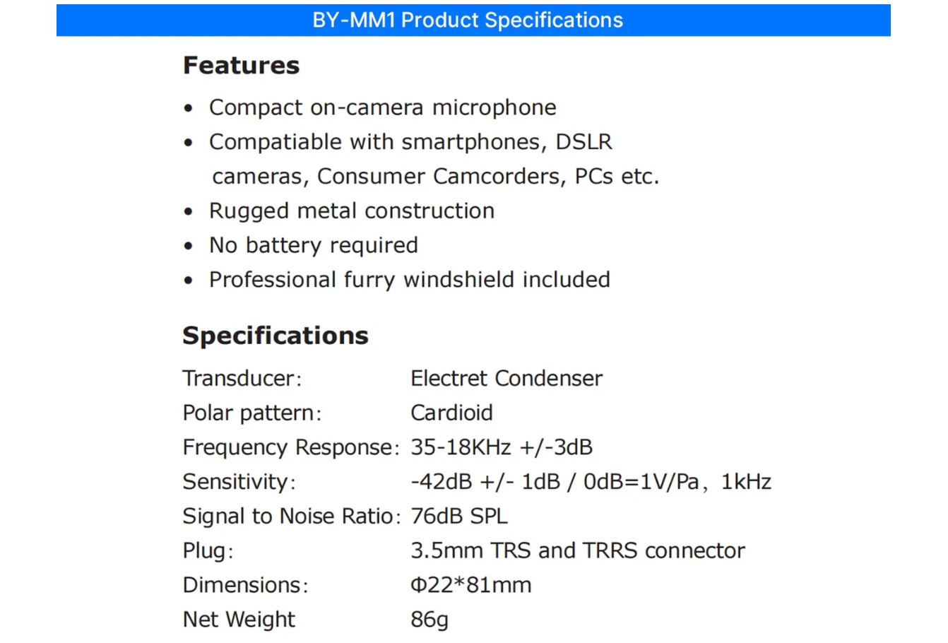The image size is (948, 643).
Task: Select the Rugged metal construction line
Action: click(x=352, y=211)
